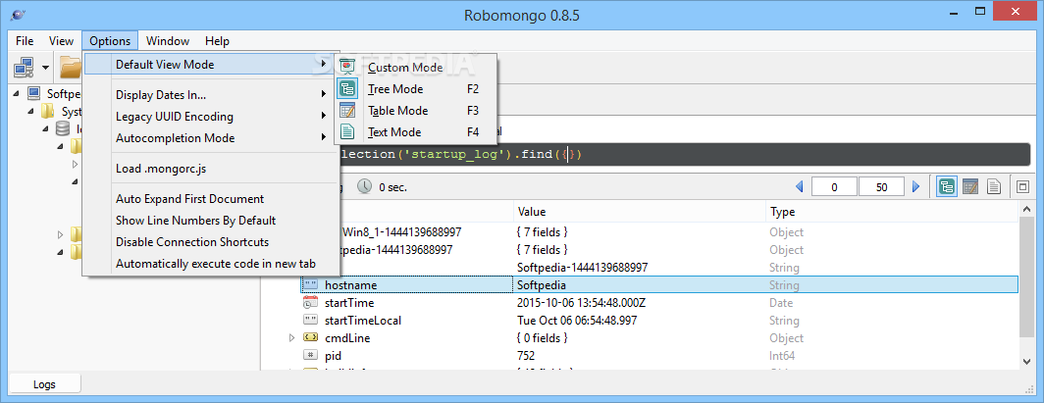Image resolution: width=1044 pixels, height=403 pixels.
Task: Click the batch size field showing 50
Action: [881, 187]
